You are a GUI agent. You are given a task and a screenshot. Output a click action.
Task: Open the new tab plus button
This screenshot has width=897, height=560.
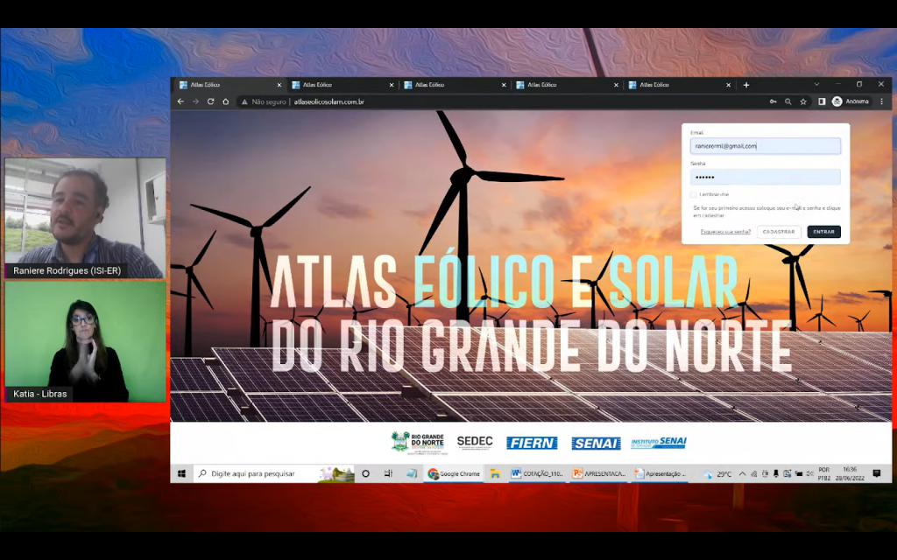point(746,85)
